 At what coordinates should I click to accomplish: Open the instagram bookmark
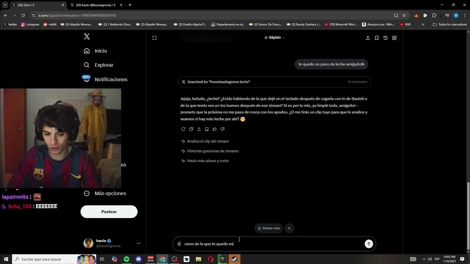click(30, 25)
